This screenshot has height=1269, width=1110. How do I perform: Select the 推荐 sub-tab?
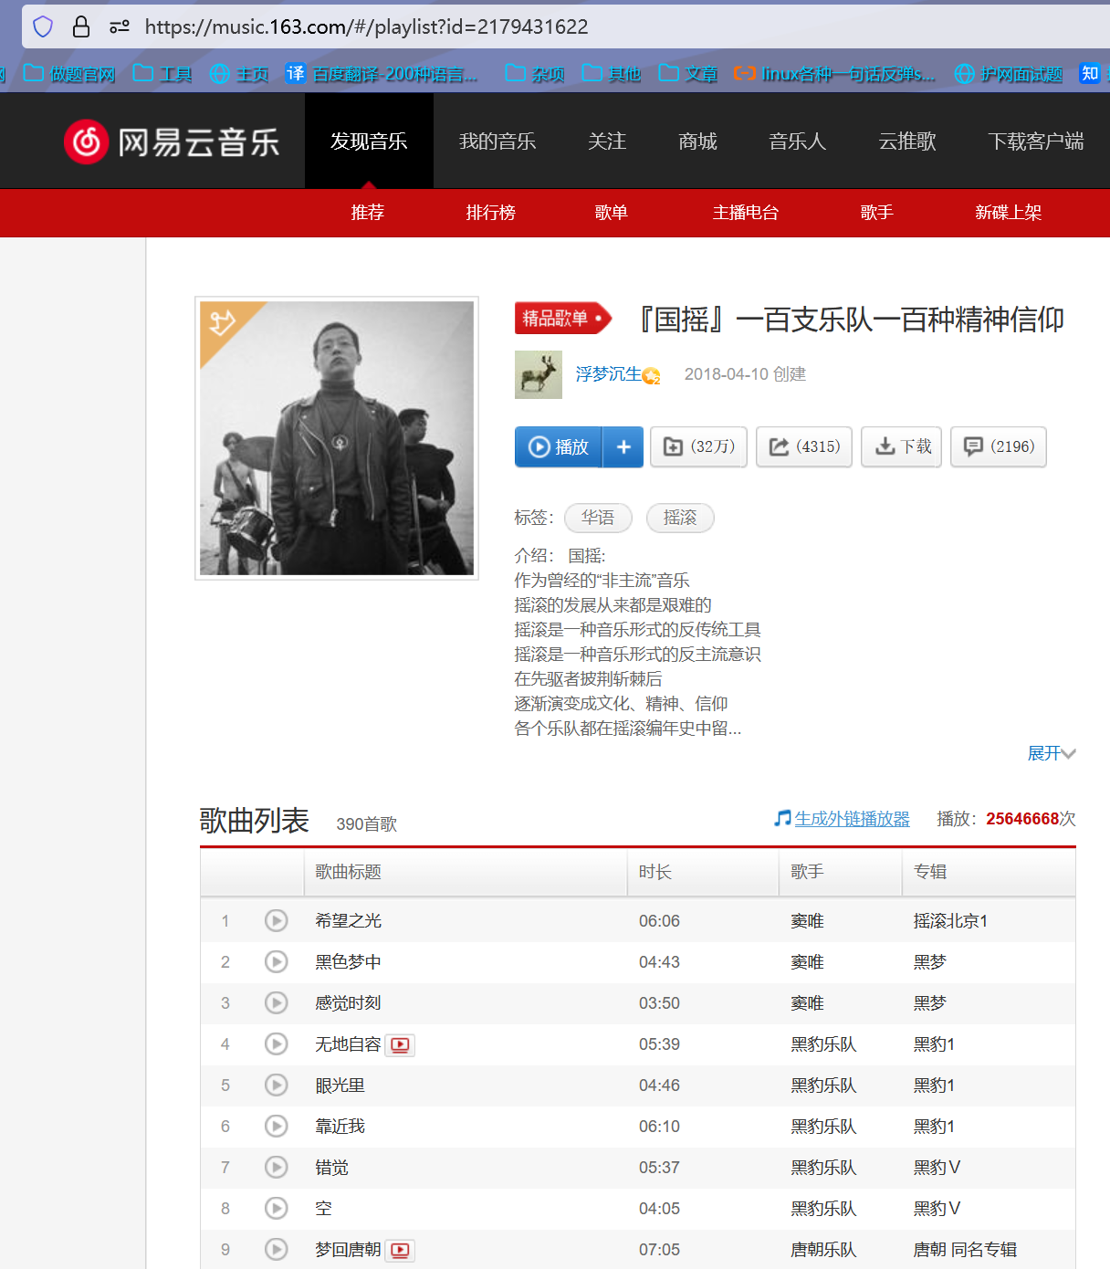[368, 213]
